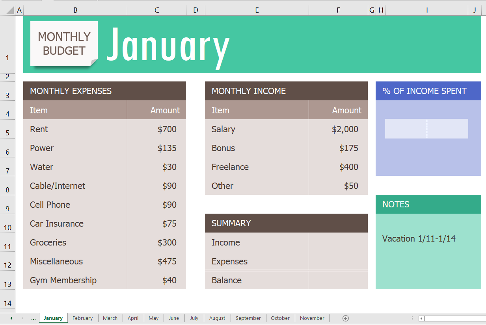
Task: Click the empty Summary Income value cell
Action: [x=338, y=242]
